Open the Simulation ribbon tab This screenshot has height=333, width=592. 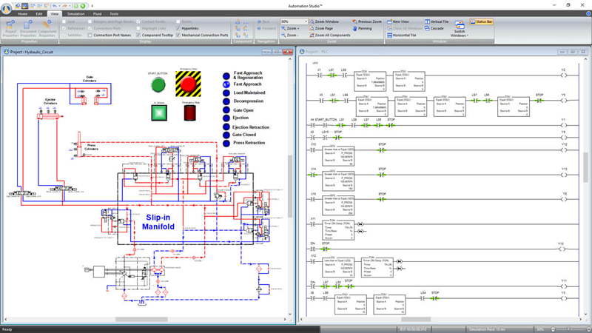(76, 14)
